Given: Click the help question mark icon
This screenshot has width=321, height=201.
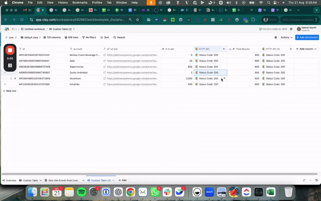Looking at the screenshot, I should coord(291,29).
